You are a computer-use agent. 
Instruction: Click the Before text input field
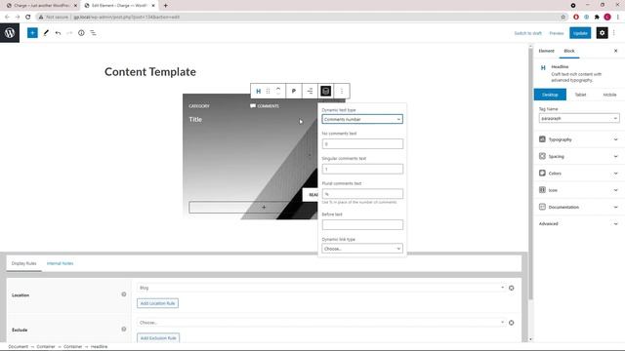362,225
